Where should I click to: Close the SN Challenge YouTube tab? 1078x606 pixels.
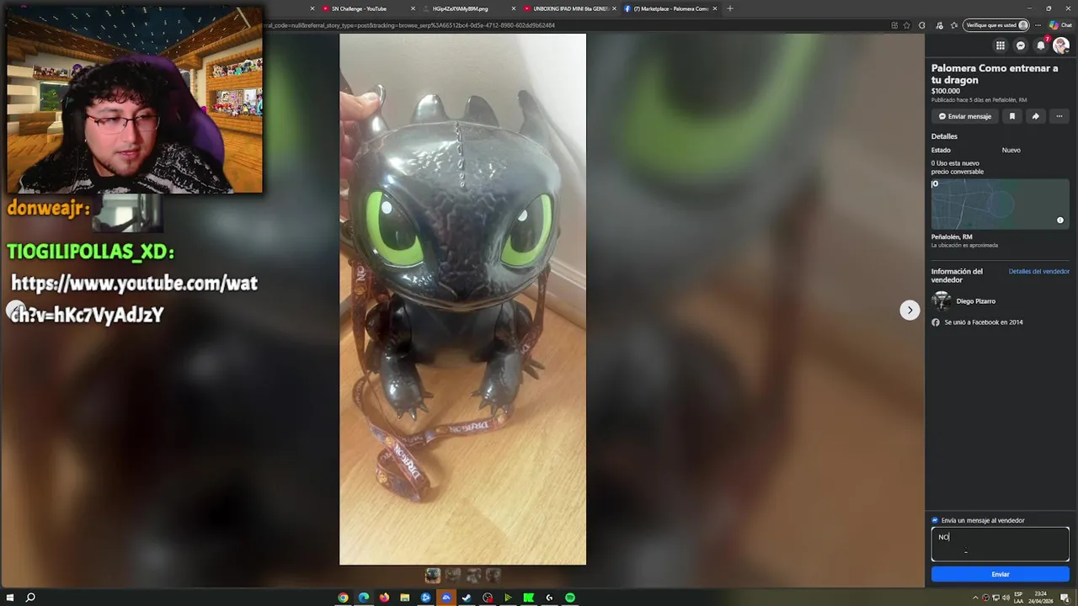(413, 8)
